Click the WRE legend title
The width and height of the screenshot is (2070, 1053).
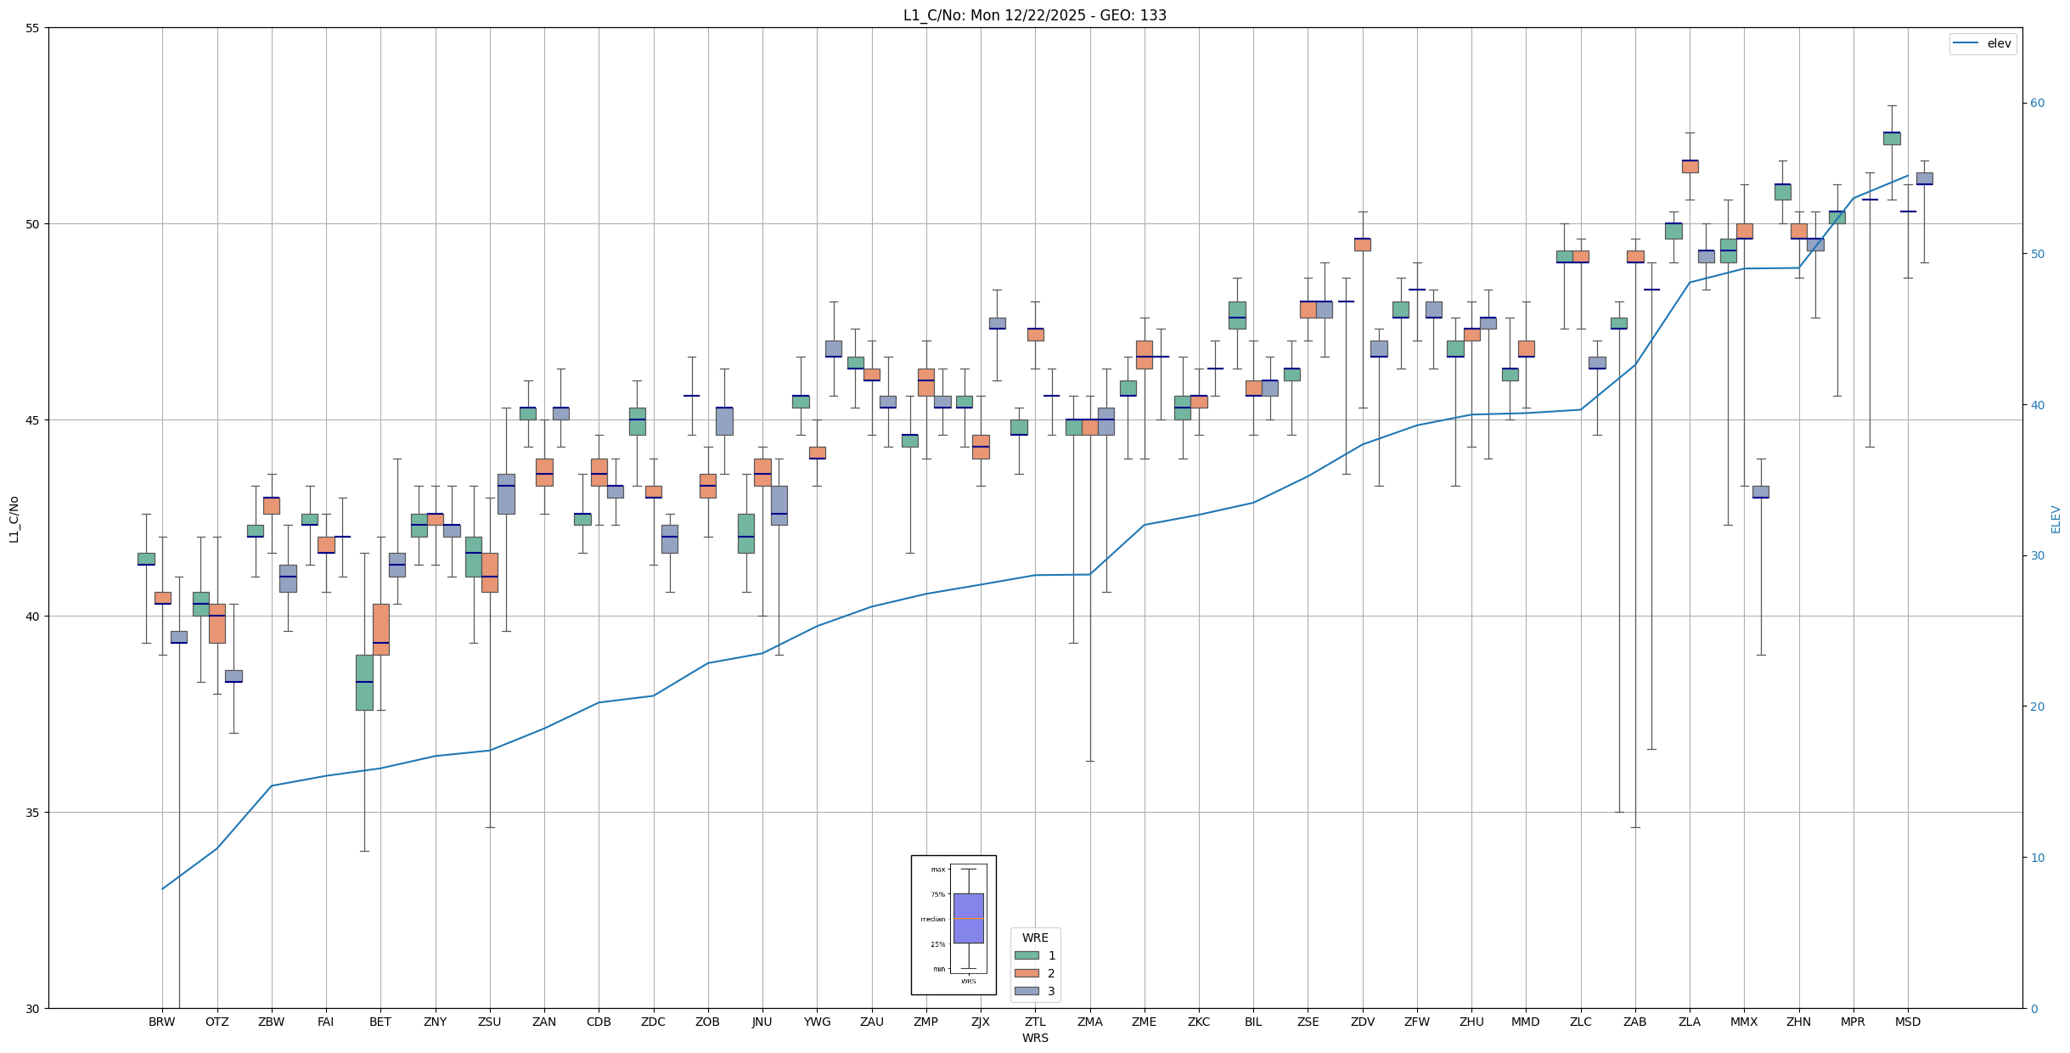(1034, 938)
